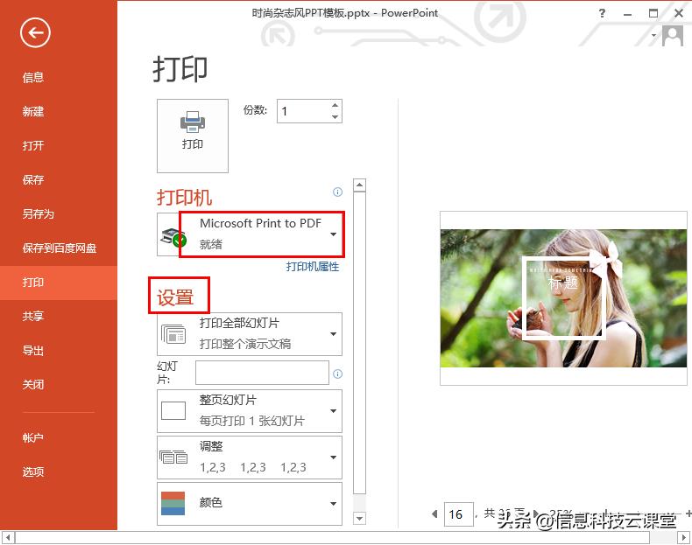Click the color mode swatch icon
The width and height of the screenshot is (692, 545).
coord(173,504)
